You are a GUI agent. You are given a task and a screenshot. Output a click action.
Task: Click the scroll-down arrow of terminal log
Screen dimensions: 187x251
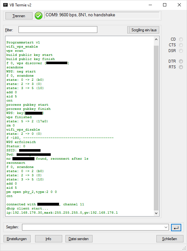[156, 213]
